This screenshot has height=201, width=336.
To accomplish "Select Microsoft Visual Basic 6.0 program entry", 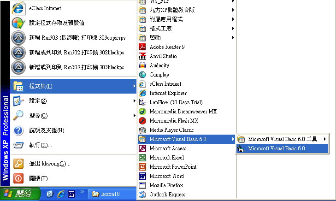I will click(276, 148).
